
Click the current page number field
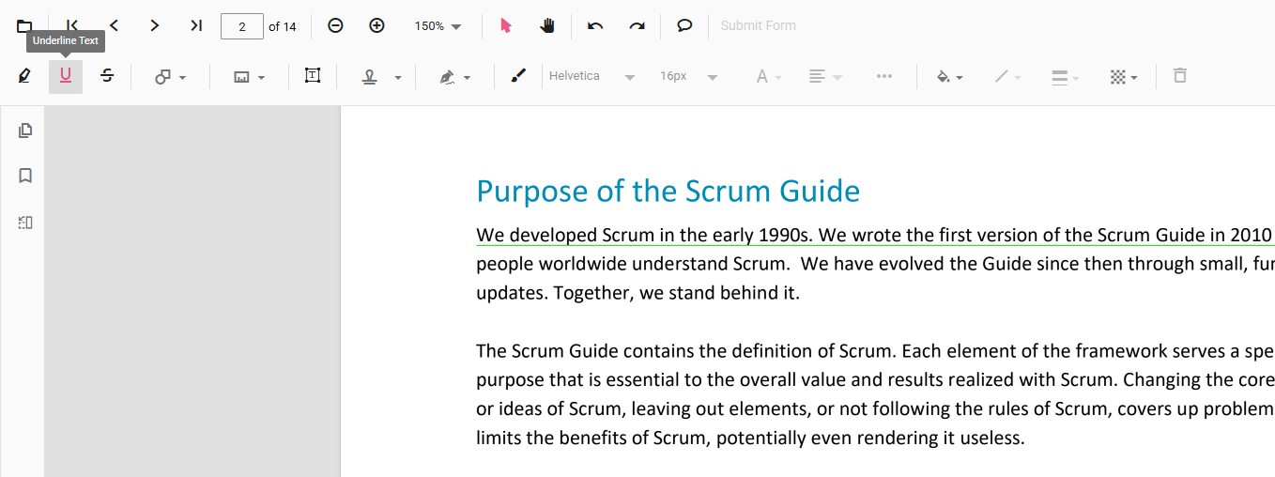click(242, 26)
